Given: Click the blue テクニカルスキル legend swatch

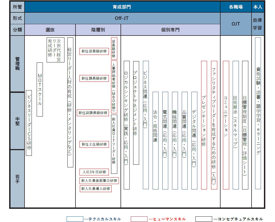Looking at the screenshot, I should pos(75,219).
